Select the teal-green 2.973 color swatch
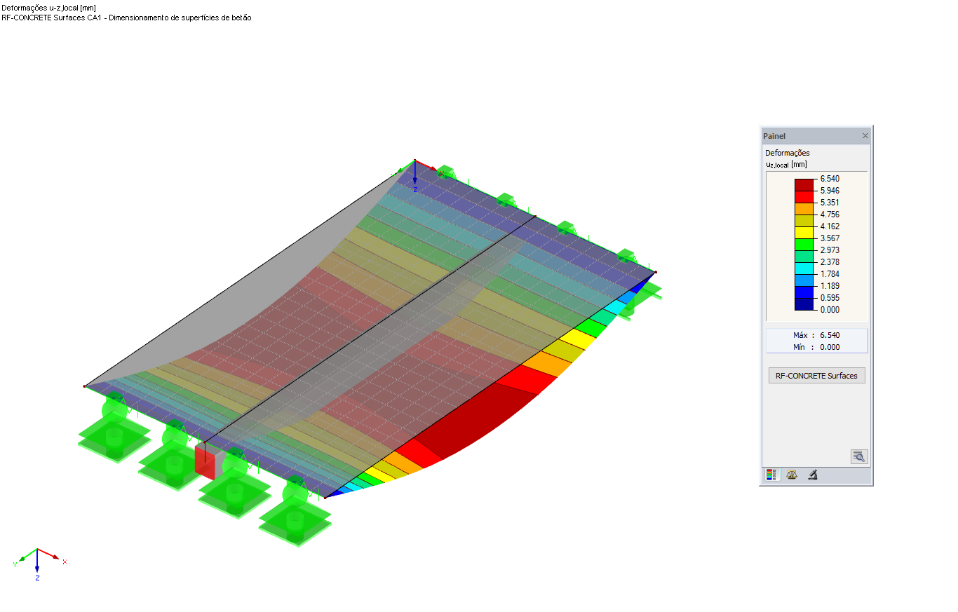 click(804, 257)
